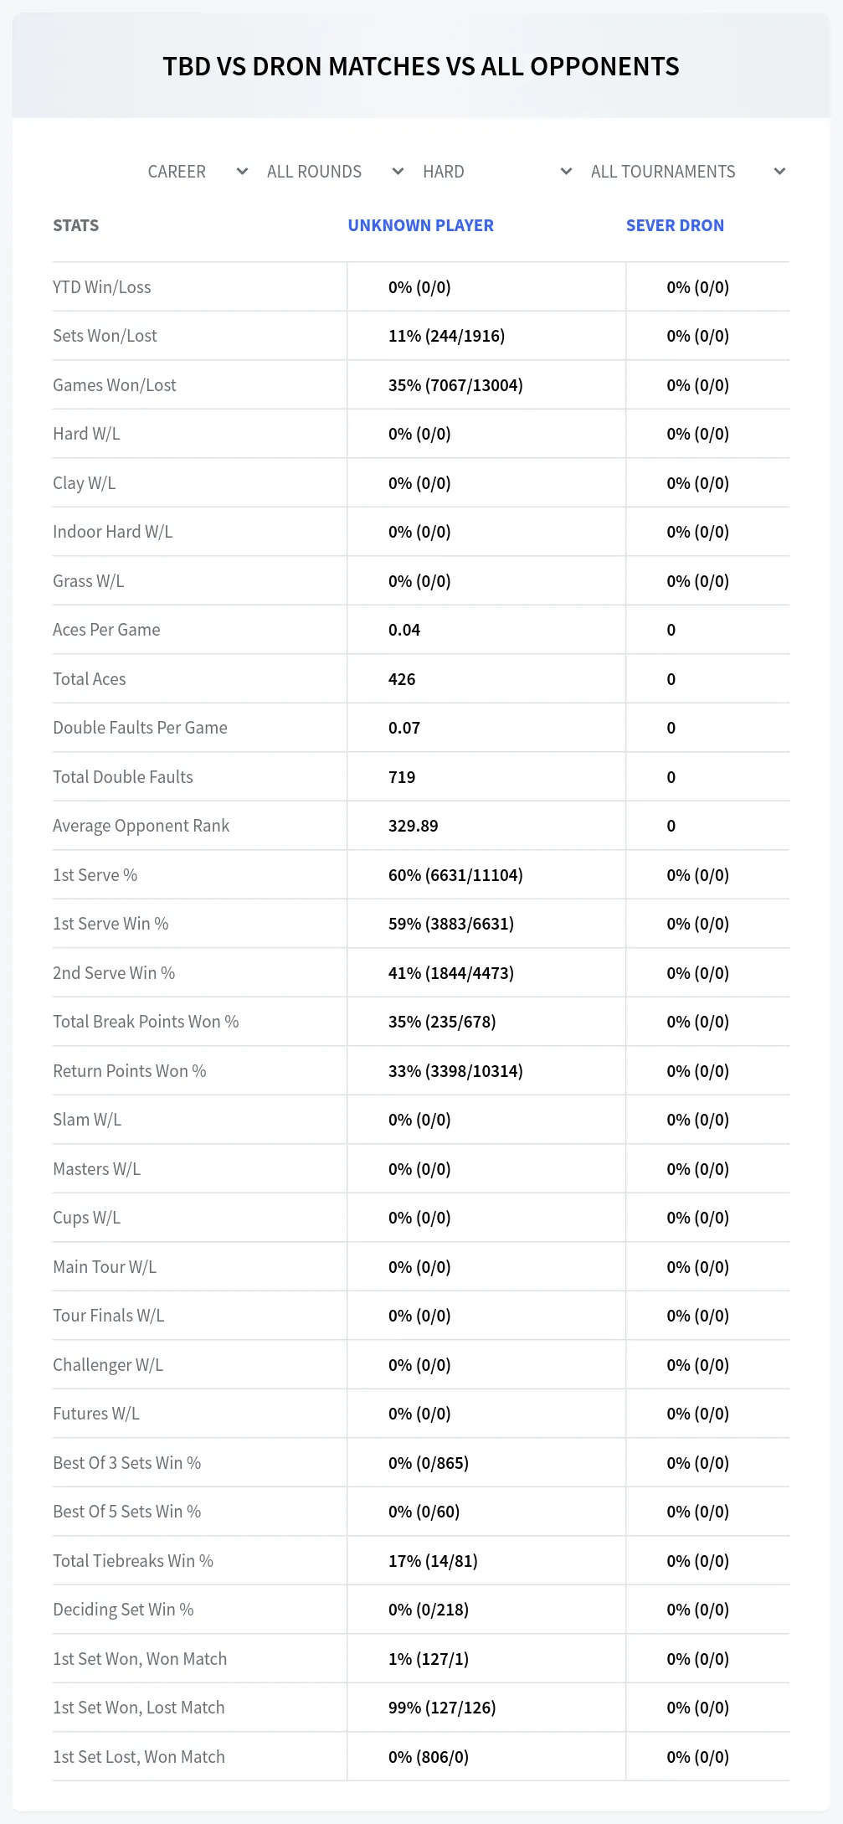Click the chevron arrow beside CAREER
The image size is (843, 1824).
[x=242, y=172]
